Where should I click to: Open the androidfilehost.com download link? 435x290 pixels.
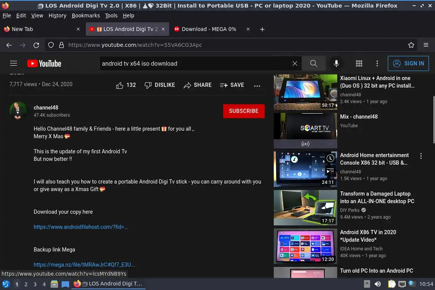point(81,227)
